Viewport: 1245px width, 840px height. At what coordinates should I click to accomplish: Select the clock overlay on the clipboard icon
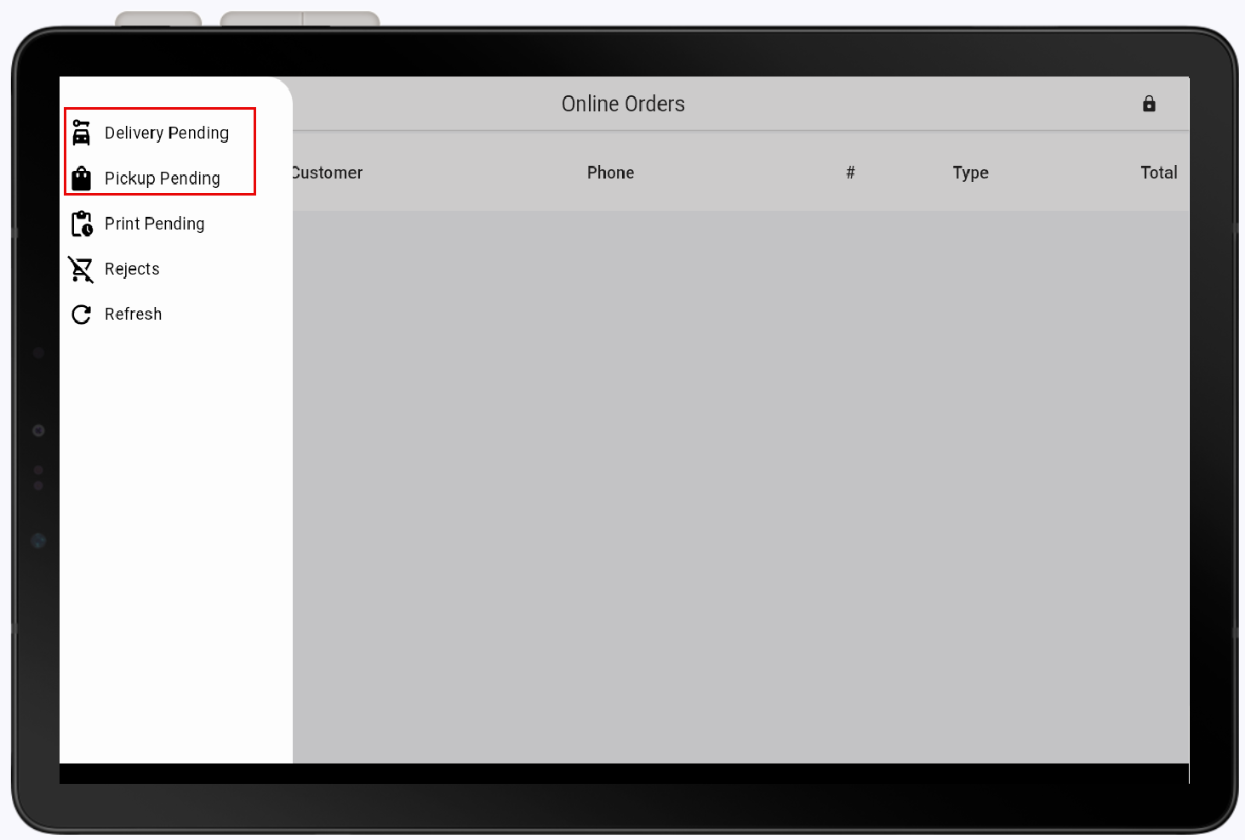tap(87, 230)
